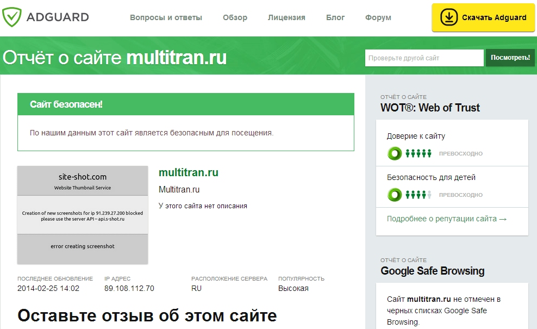Click the Скачать Adguard button
537x329 pixels.
[x=483, y=17]
